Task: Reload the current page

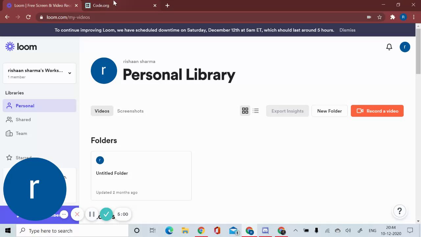Action: click(x=28, y=17)
